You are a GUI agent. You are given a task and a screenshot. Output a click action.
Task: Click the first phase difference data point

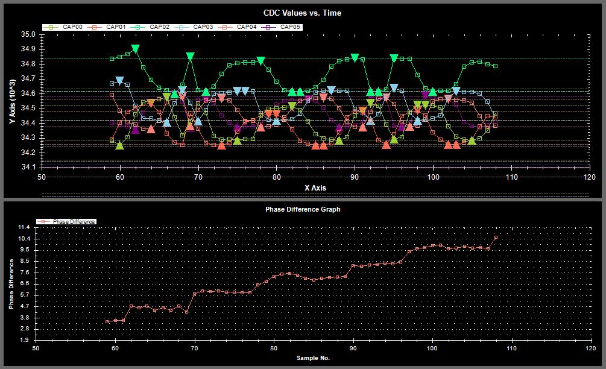pos(107,322)
